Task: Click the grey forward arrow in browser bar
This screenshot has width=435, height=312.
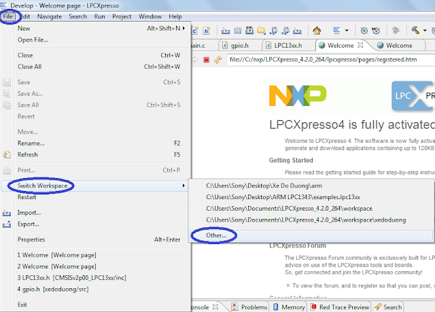Action: click(x=195, y=59)
